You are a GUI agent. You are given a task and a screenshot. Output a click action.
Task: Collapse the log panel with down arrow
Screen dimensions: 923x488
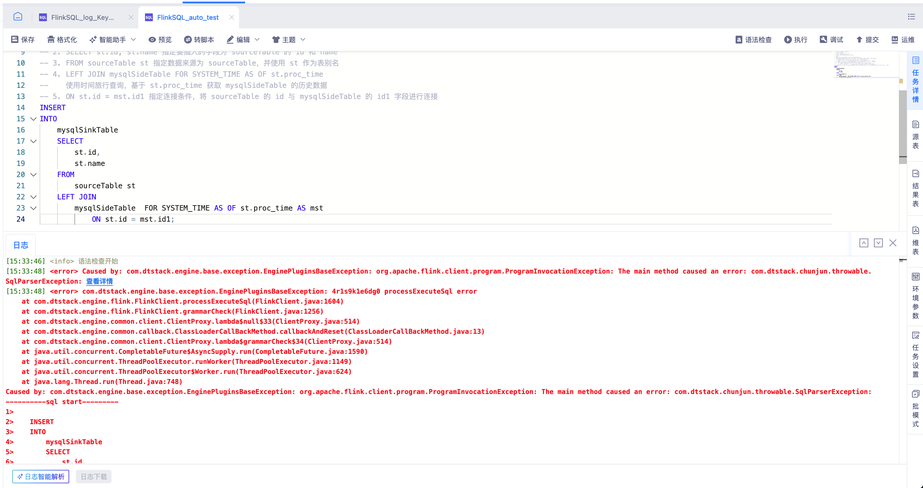coord(878,243)
